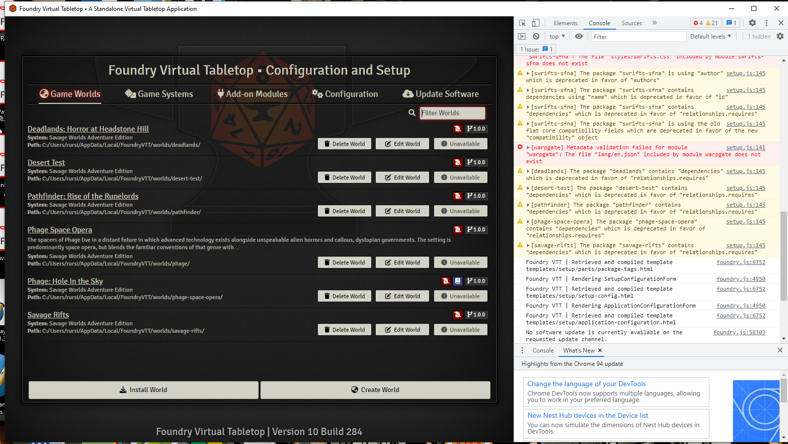Show the console sidebar icon
Image resolution: width=788 pixels, height=444 pixels.
tap(522, 37)
